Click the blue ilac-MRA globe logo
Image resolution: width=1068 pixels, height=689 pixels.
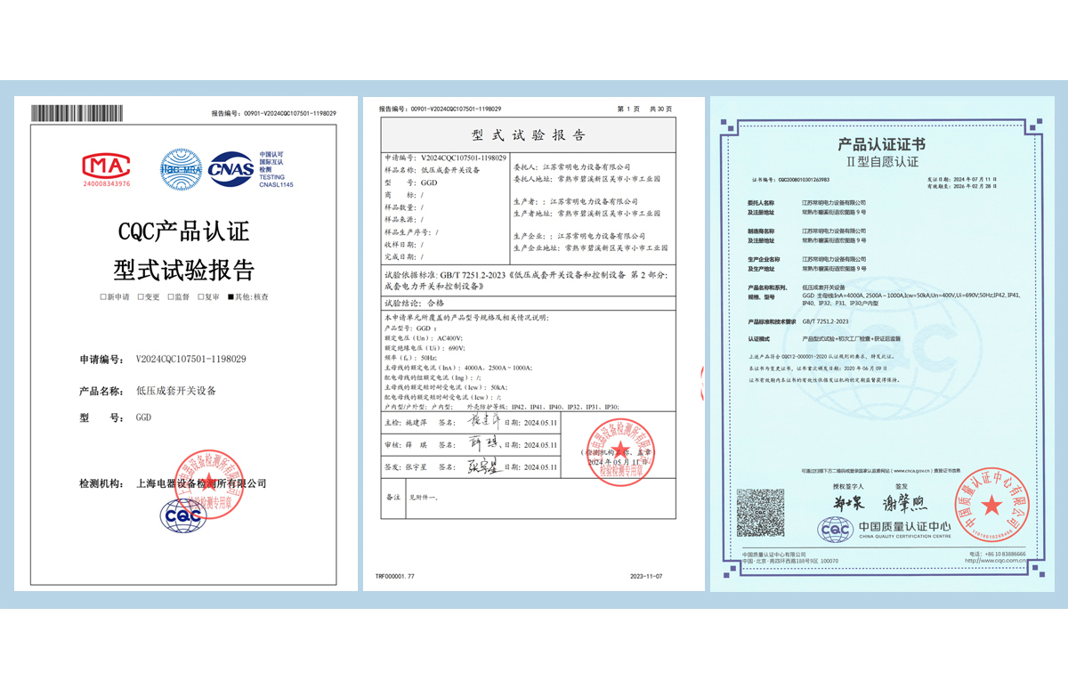[x=182, y=167]
